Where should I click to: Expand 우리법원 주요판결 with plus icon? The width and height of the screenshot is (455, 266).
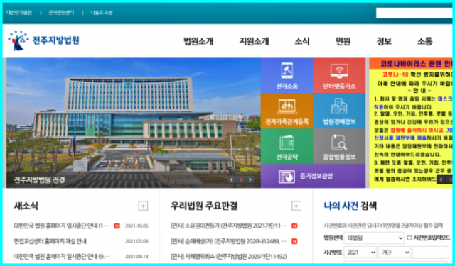(x=296, y=206)
